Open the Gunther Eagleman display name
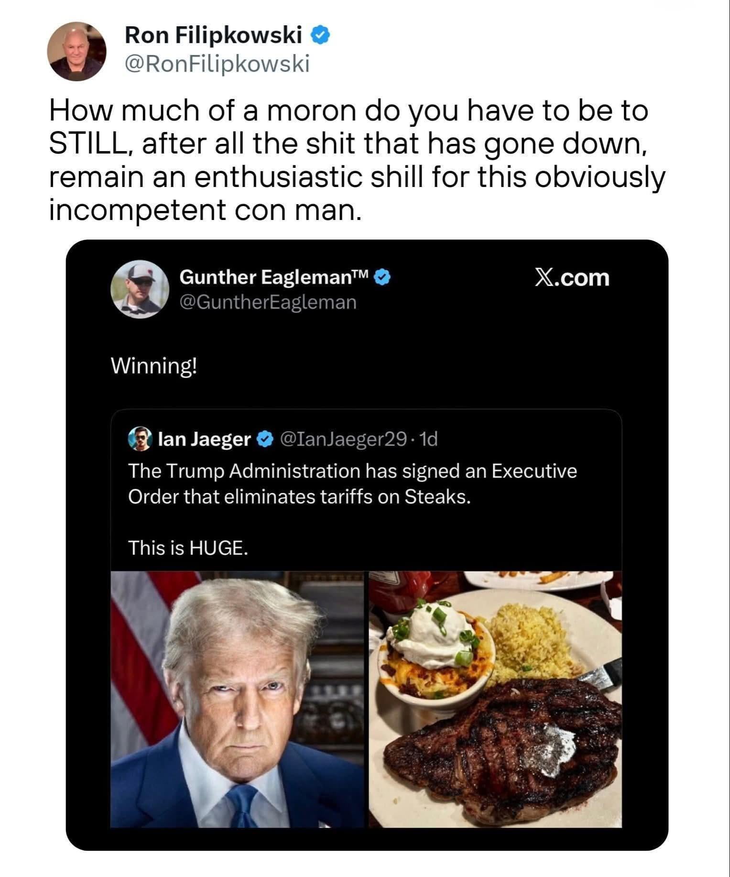Image resolution: width=730 pixels, height=877 pixels. (x=274, y=277)
